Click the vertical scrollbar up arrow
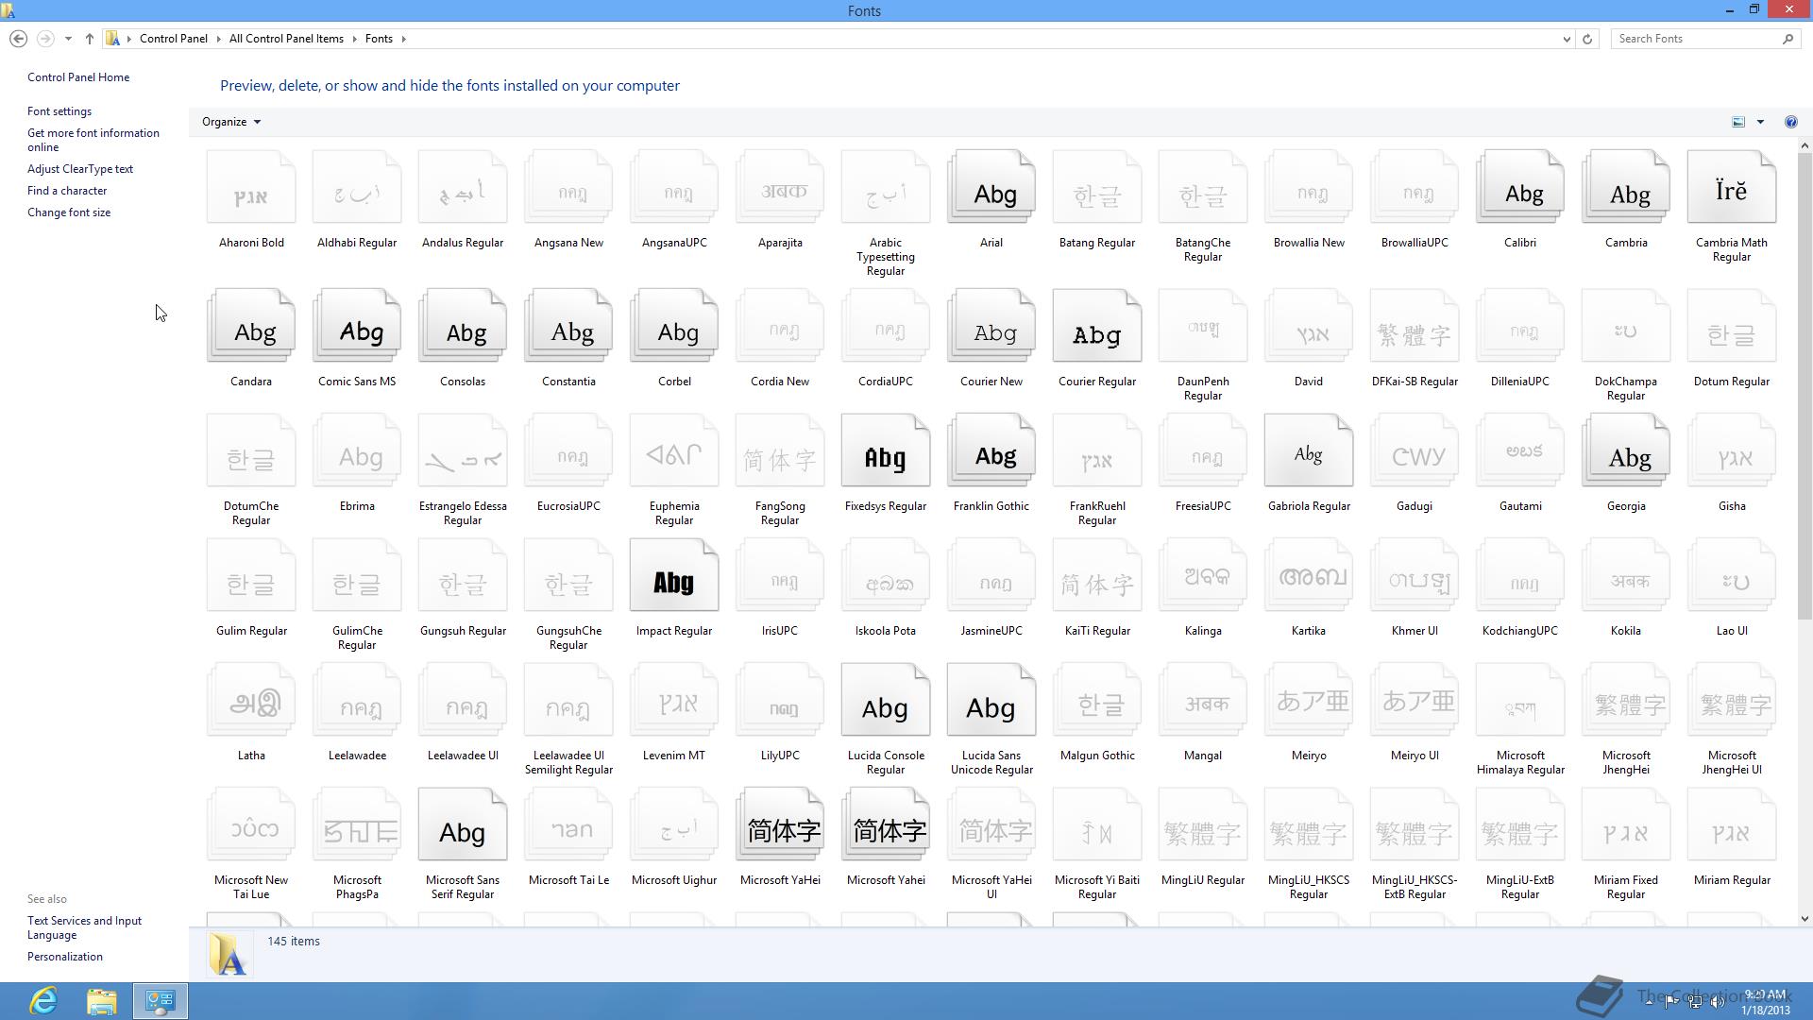The width and height of the screenshot is (1813, 1020). coord(1805,145)
